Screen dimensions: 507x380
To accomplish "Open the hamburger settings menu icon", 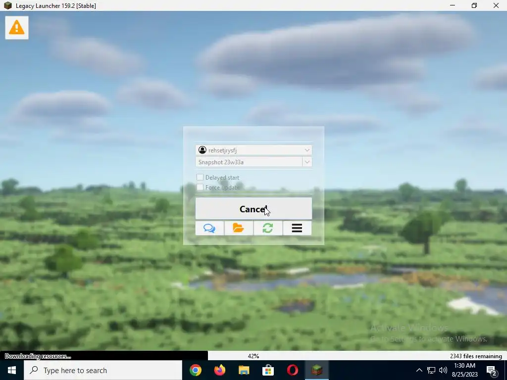I will tap(297, 228).
